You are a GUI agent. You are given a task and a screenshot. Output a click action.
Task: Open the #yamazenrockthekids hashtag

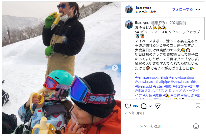pos(152,77)
